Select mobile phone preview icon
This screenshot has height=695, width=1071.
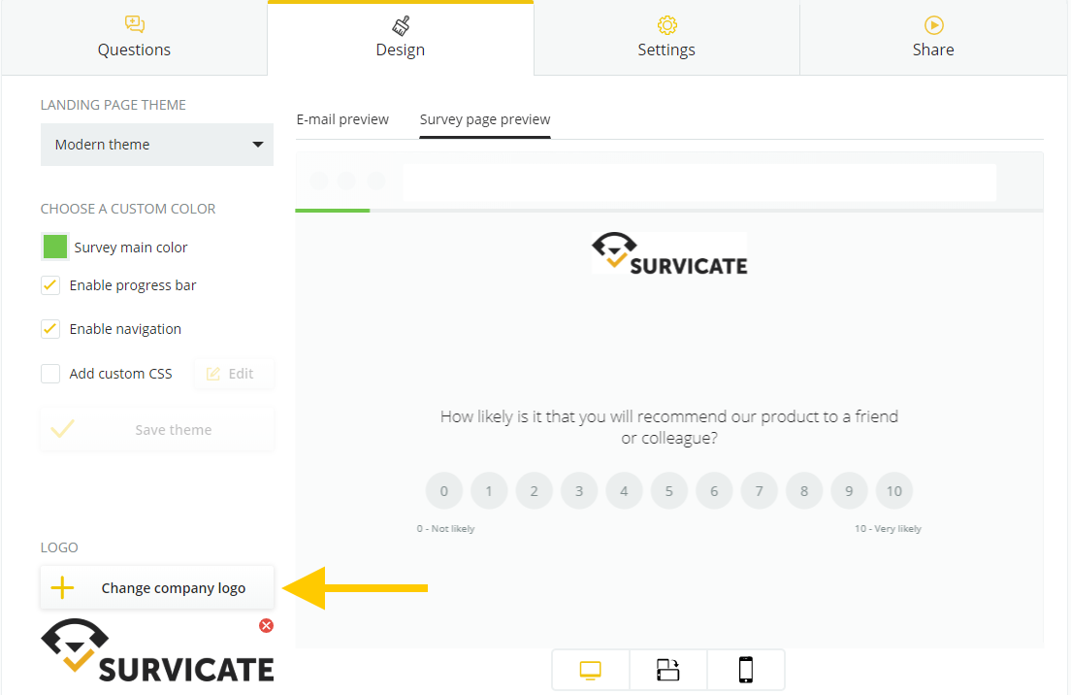click(x=746, y=670)
